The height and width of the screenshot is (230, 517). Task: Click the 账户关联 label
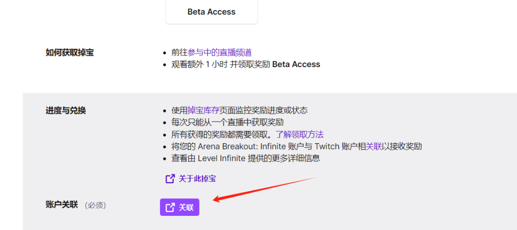tap(62, 205)
